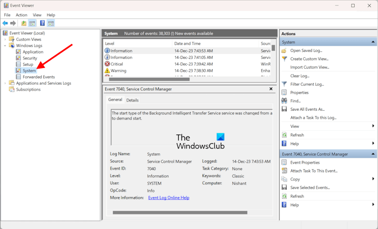Click the Help icon under System actions
Viewport: 378px width, 229px height.
pyautogui.click(x=284, y=144)
